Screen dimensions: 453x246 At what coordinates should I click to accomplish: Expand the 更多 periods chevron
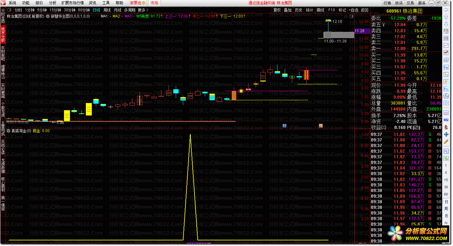(x=148, y=10)
